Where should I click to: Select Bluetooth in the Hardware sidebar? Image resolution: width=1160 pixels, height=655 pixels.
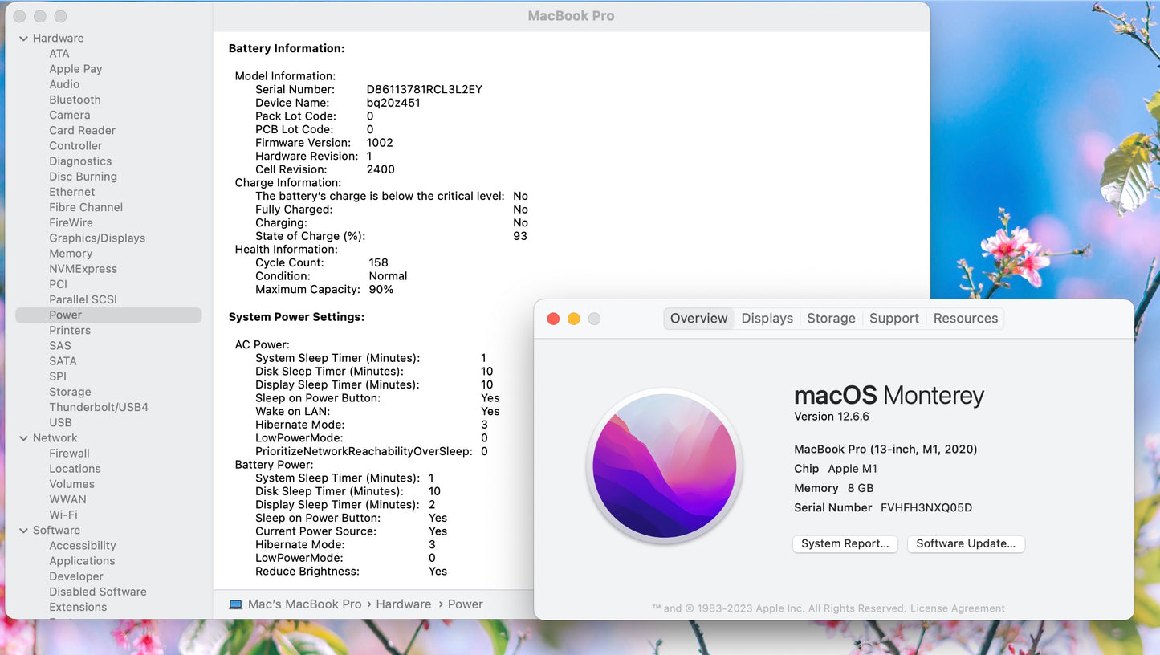[75, 100]
